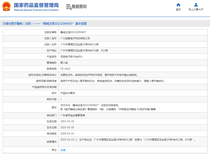The height and width of the screenshot is (155, 210).
Task: Click the 国家药品监督管理局 title text
Action: click(x=36, y=5)
